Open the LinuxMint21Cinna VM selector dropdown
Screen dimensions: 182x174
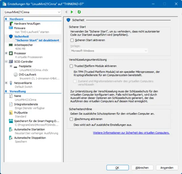click(33, 12)
